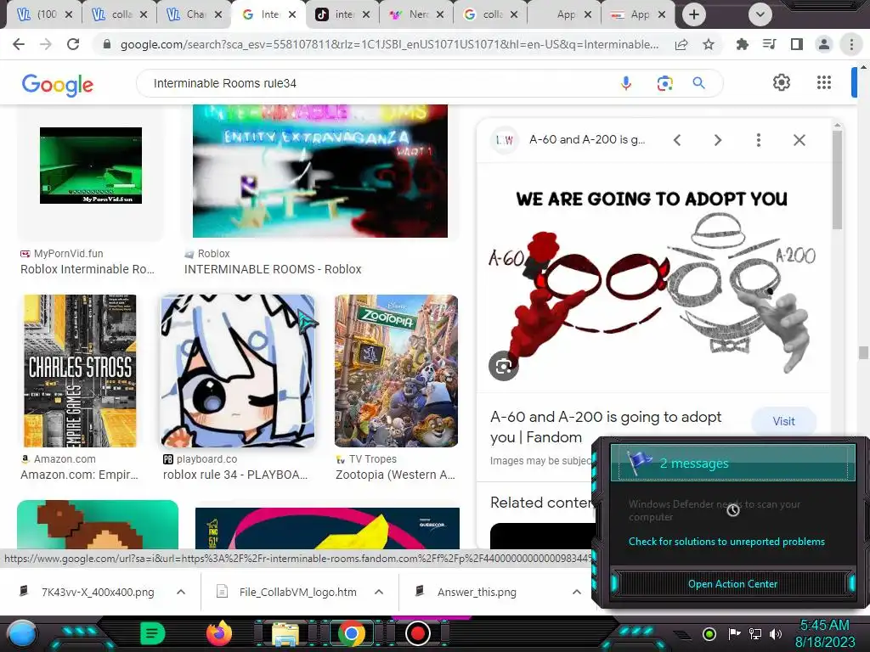Open the 7K43vv-X_400x400.png downloaded file

click(98, 592)
